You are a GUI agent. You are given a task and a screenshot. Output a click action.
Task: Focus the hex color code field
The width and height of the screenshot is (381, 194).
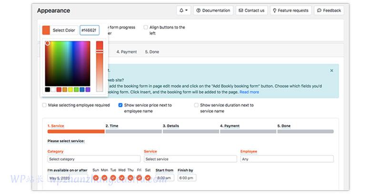[x=90, y=30]
